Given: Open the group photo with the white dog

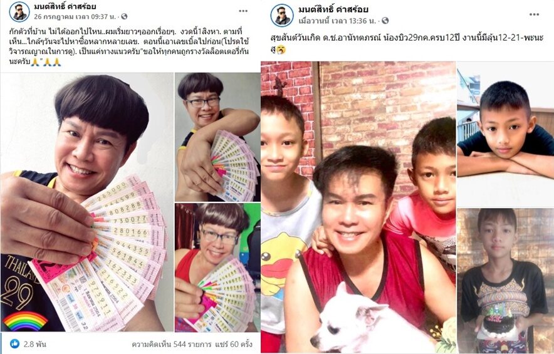Looking at the screenshot, I should 358,207.
